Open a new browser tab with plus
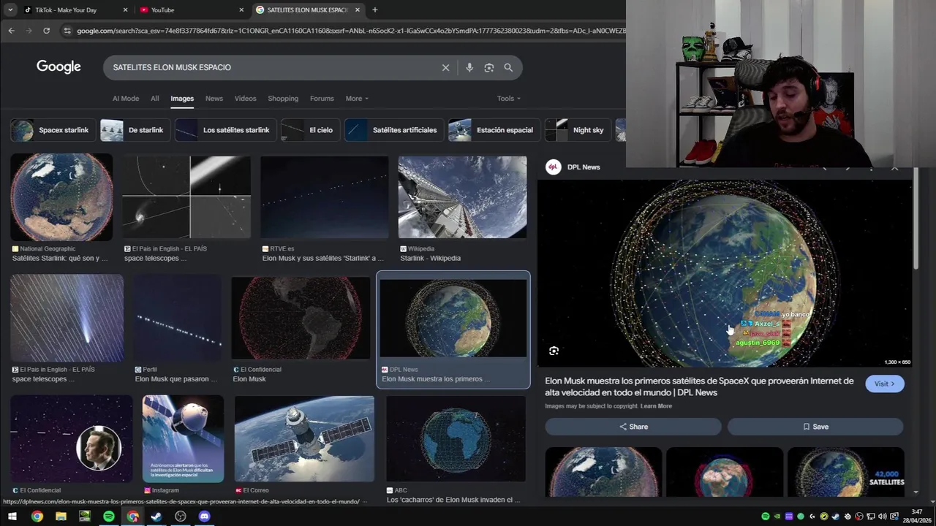The height and width of the screenshot is (526, 936). point(375,9)
